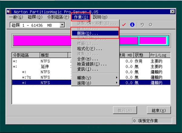Close the PartitionMagic window with the X button
This screenshot has width=182, height=133.
point(173,12)
